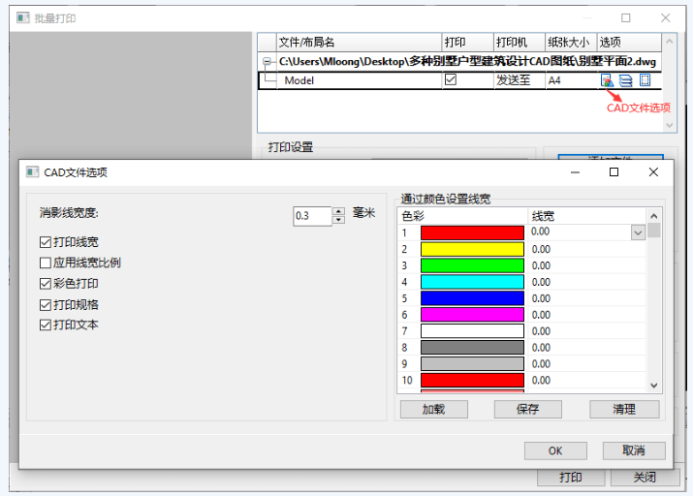Viewport: 693px width, 496px height.
Task: Collapse the dwg file tree node
Action: pyautogui.click(x=267, y=61)
